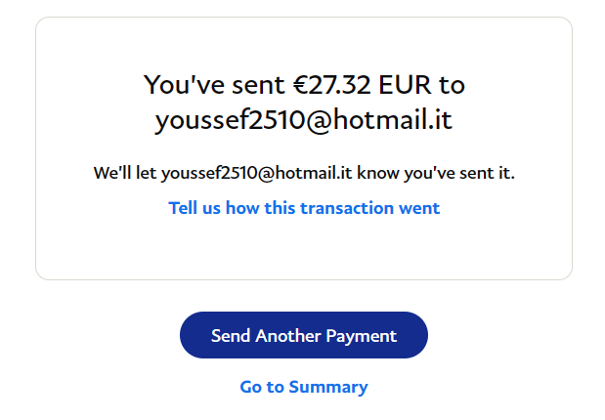Open the Go to Summary link
This screenshot has width=605, height=420.
pos(303,387)
